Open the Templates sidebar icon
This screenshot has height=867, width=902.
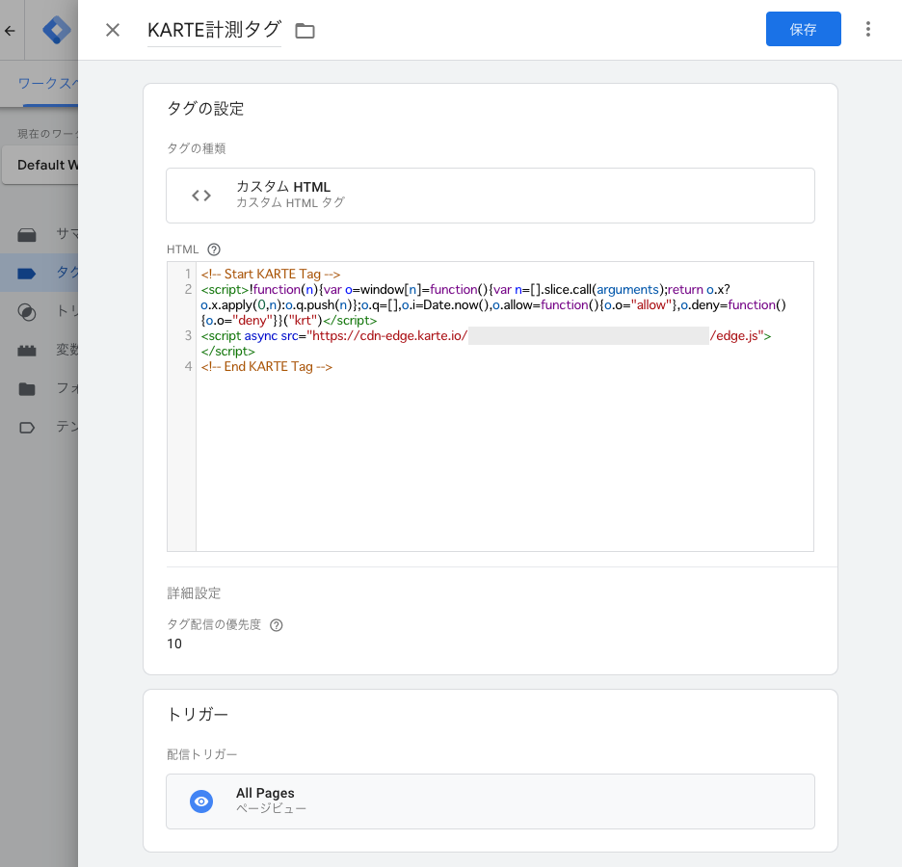click(26, 427)
